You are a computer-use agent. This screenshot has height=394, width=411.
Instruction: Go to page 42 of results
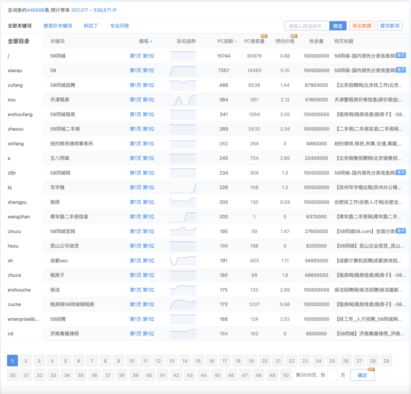point(176,375)
